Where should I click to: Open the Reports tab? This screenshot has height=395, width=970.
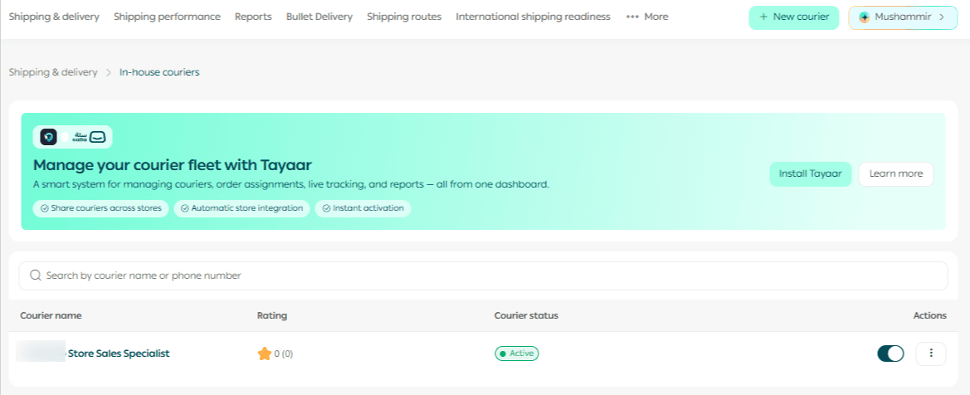click(x=253, y=17)
